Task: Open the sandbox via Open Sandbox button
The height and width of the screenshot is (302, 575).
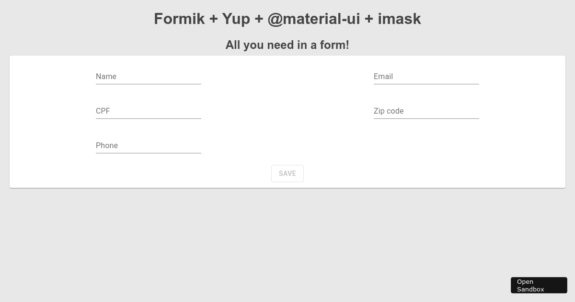Action: [539, 285]
